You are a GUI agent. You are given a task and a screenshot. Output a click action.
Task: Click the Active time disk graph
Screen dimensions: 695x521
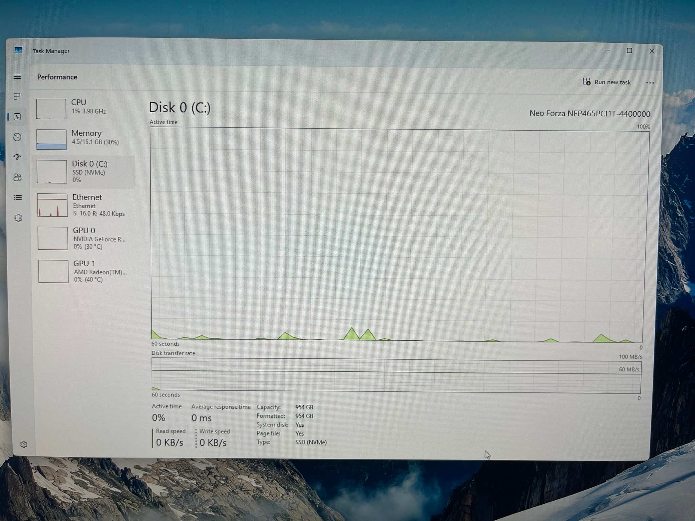pyautogui.click(x=397, y=235)
